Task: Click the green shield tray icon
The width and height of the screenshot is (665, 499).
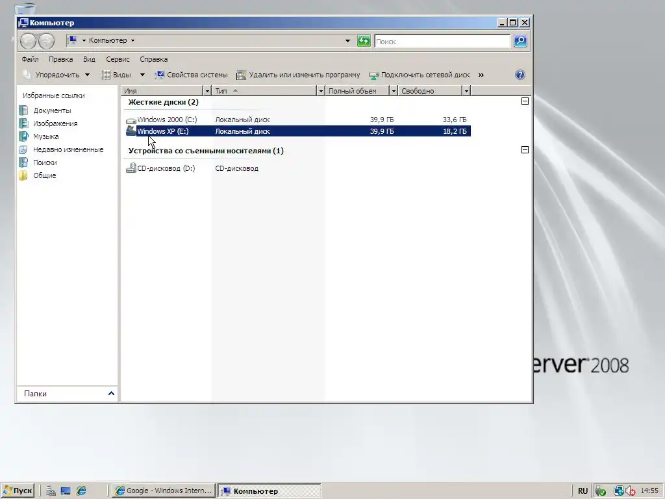Action: (600, 491)
